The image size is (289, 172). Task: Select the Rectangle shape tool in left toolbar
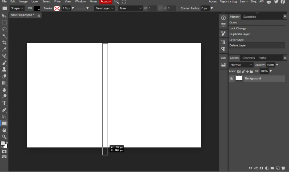[x=4, y=123]
